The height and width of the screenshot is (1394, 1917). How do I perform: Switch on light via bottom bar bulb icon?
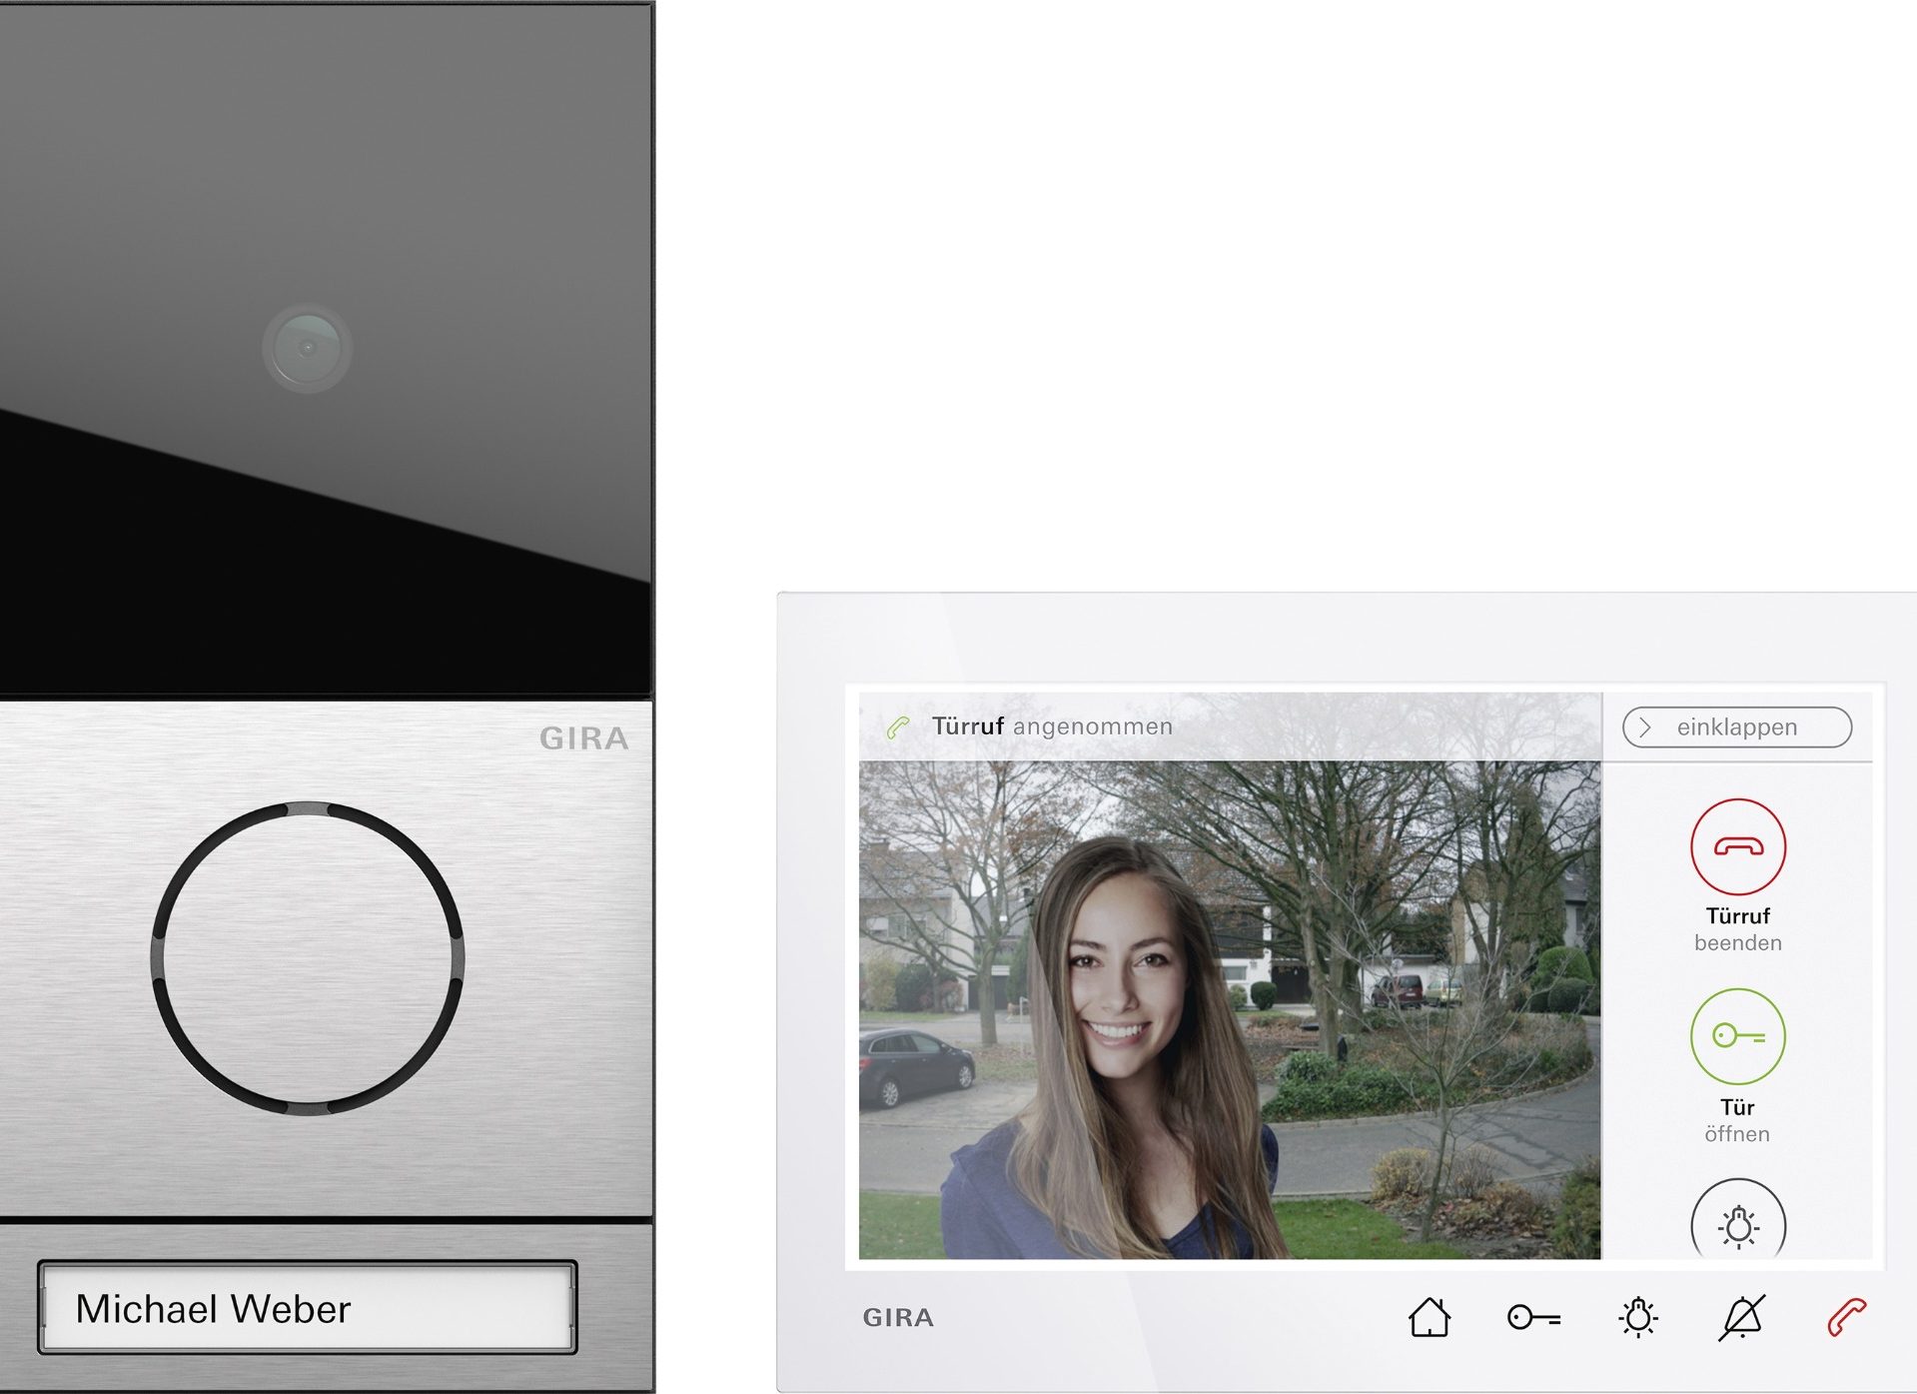pos(1637,1317)
